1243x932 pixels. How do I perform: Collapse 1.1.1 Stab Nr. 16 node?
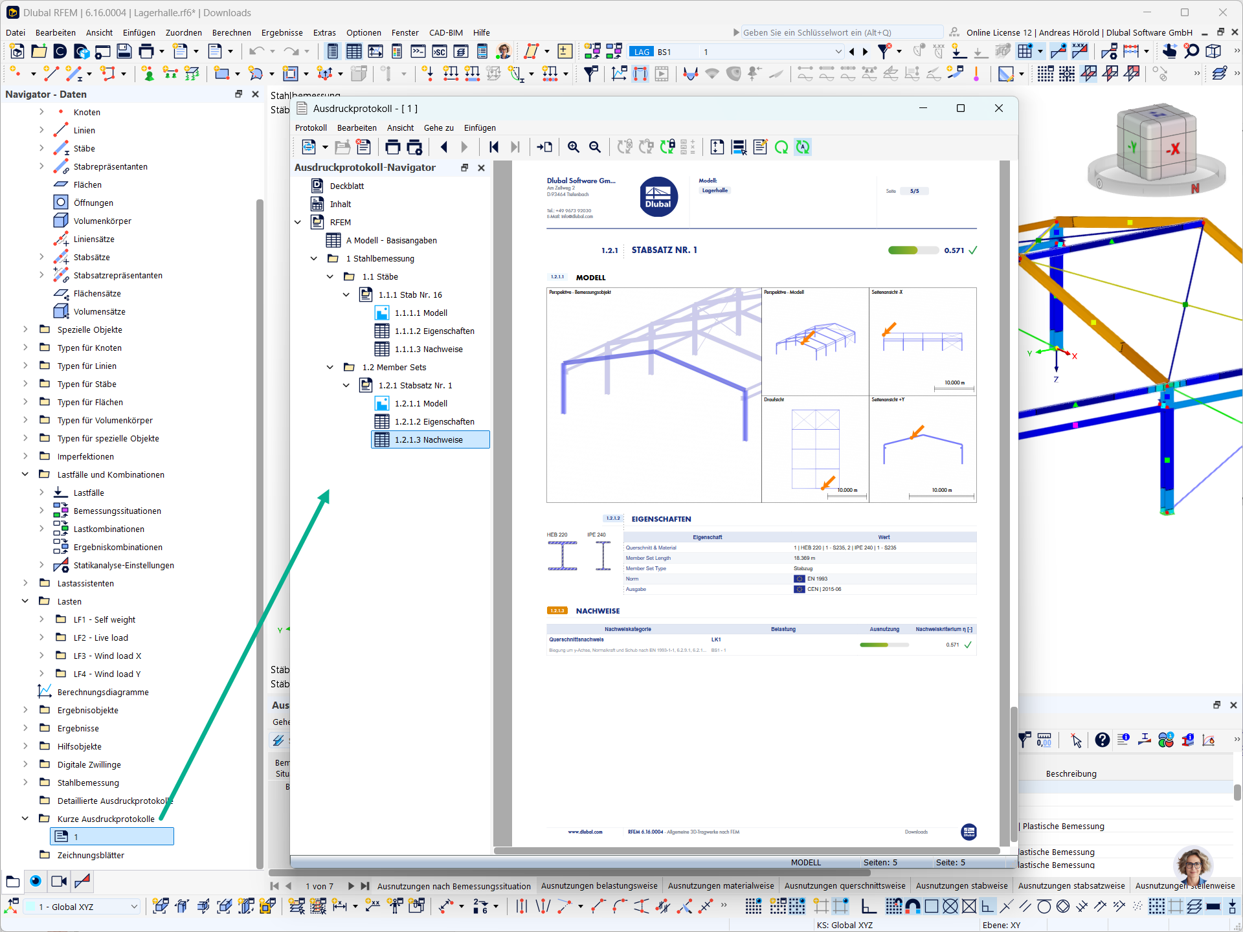(346, 294)
